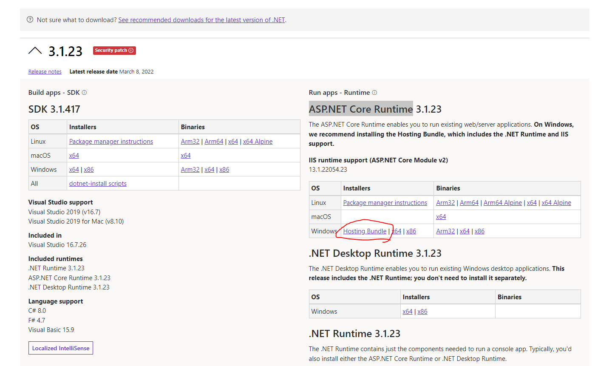Viewport: 595px width, 366px height.
Task: Download the SDK Linux x64 Alpine binaries
Action: click(x=258, y=142)
